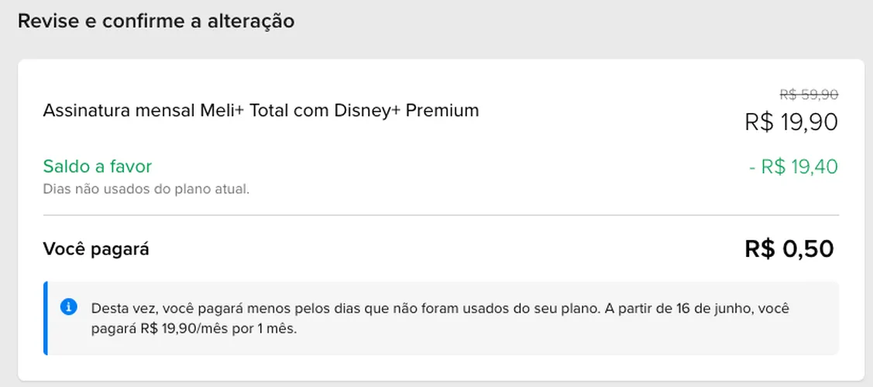Select the heading "Revise e confirme a alteração"
The width and height of the screenshot is (873, 387).
point(156,22)
